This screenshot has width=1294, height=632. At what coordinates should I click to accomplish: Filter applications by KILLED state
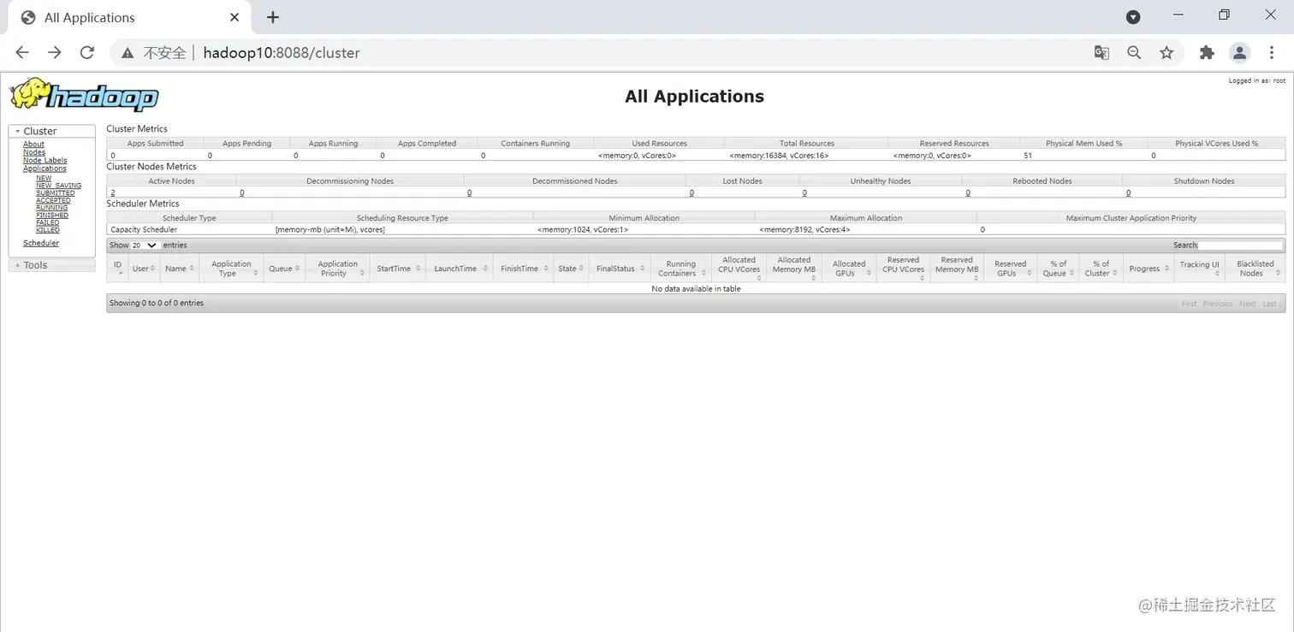click(48, 230)
